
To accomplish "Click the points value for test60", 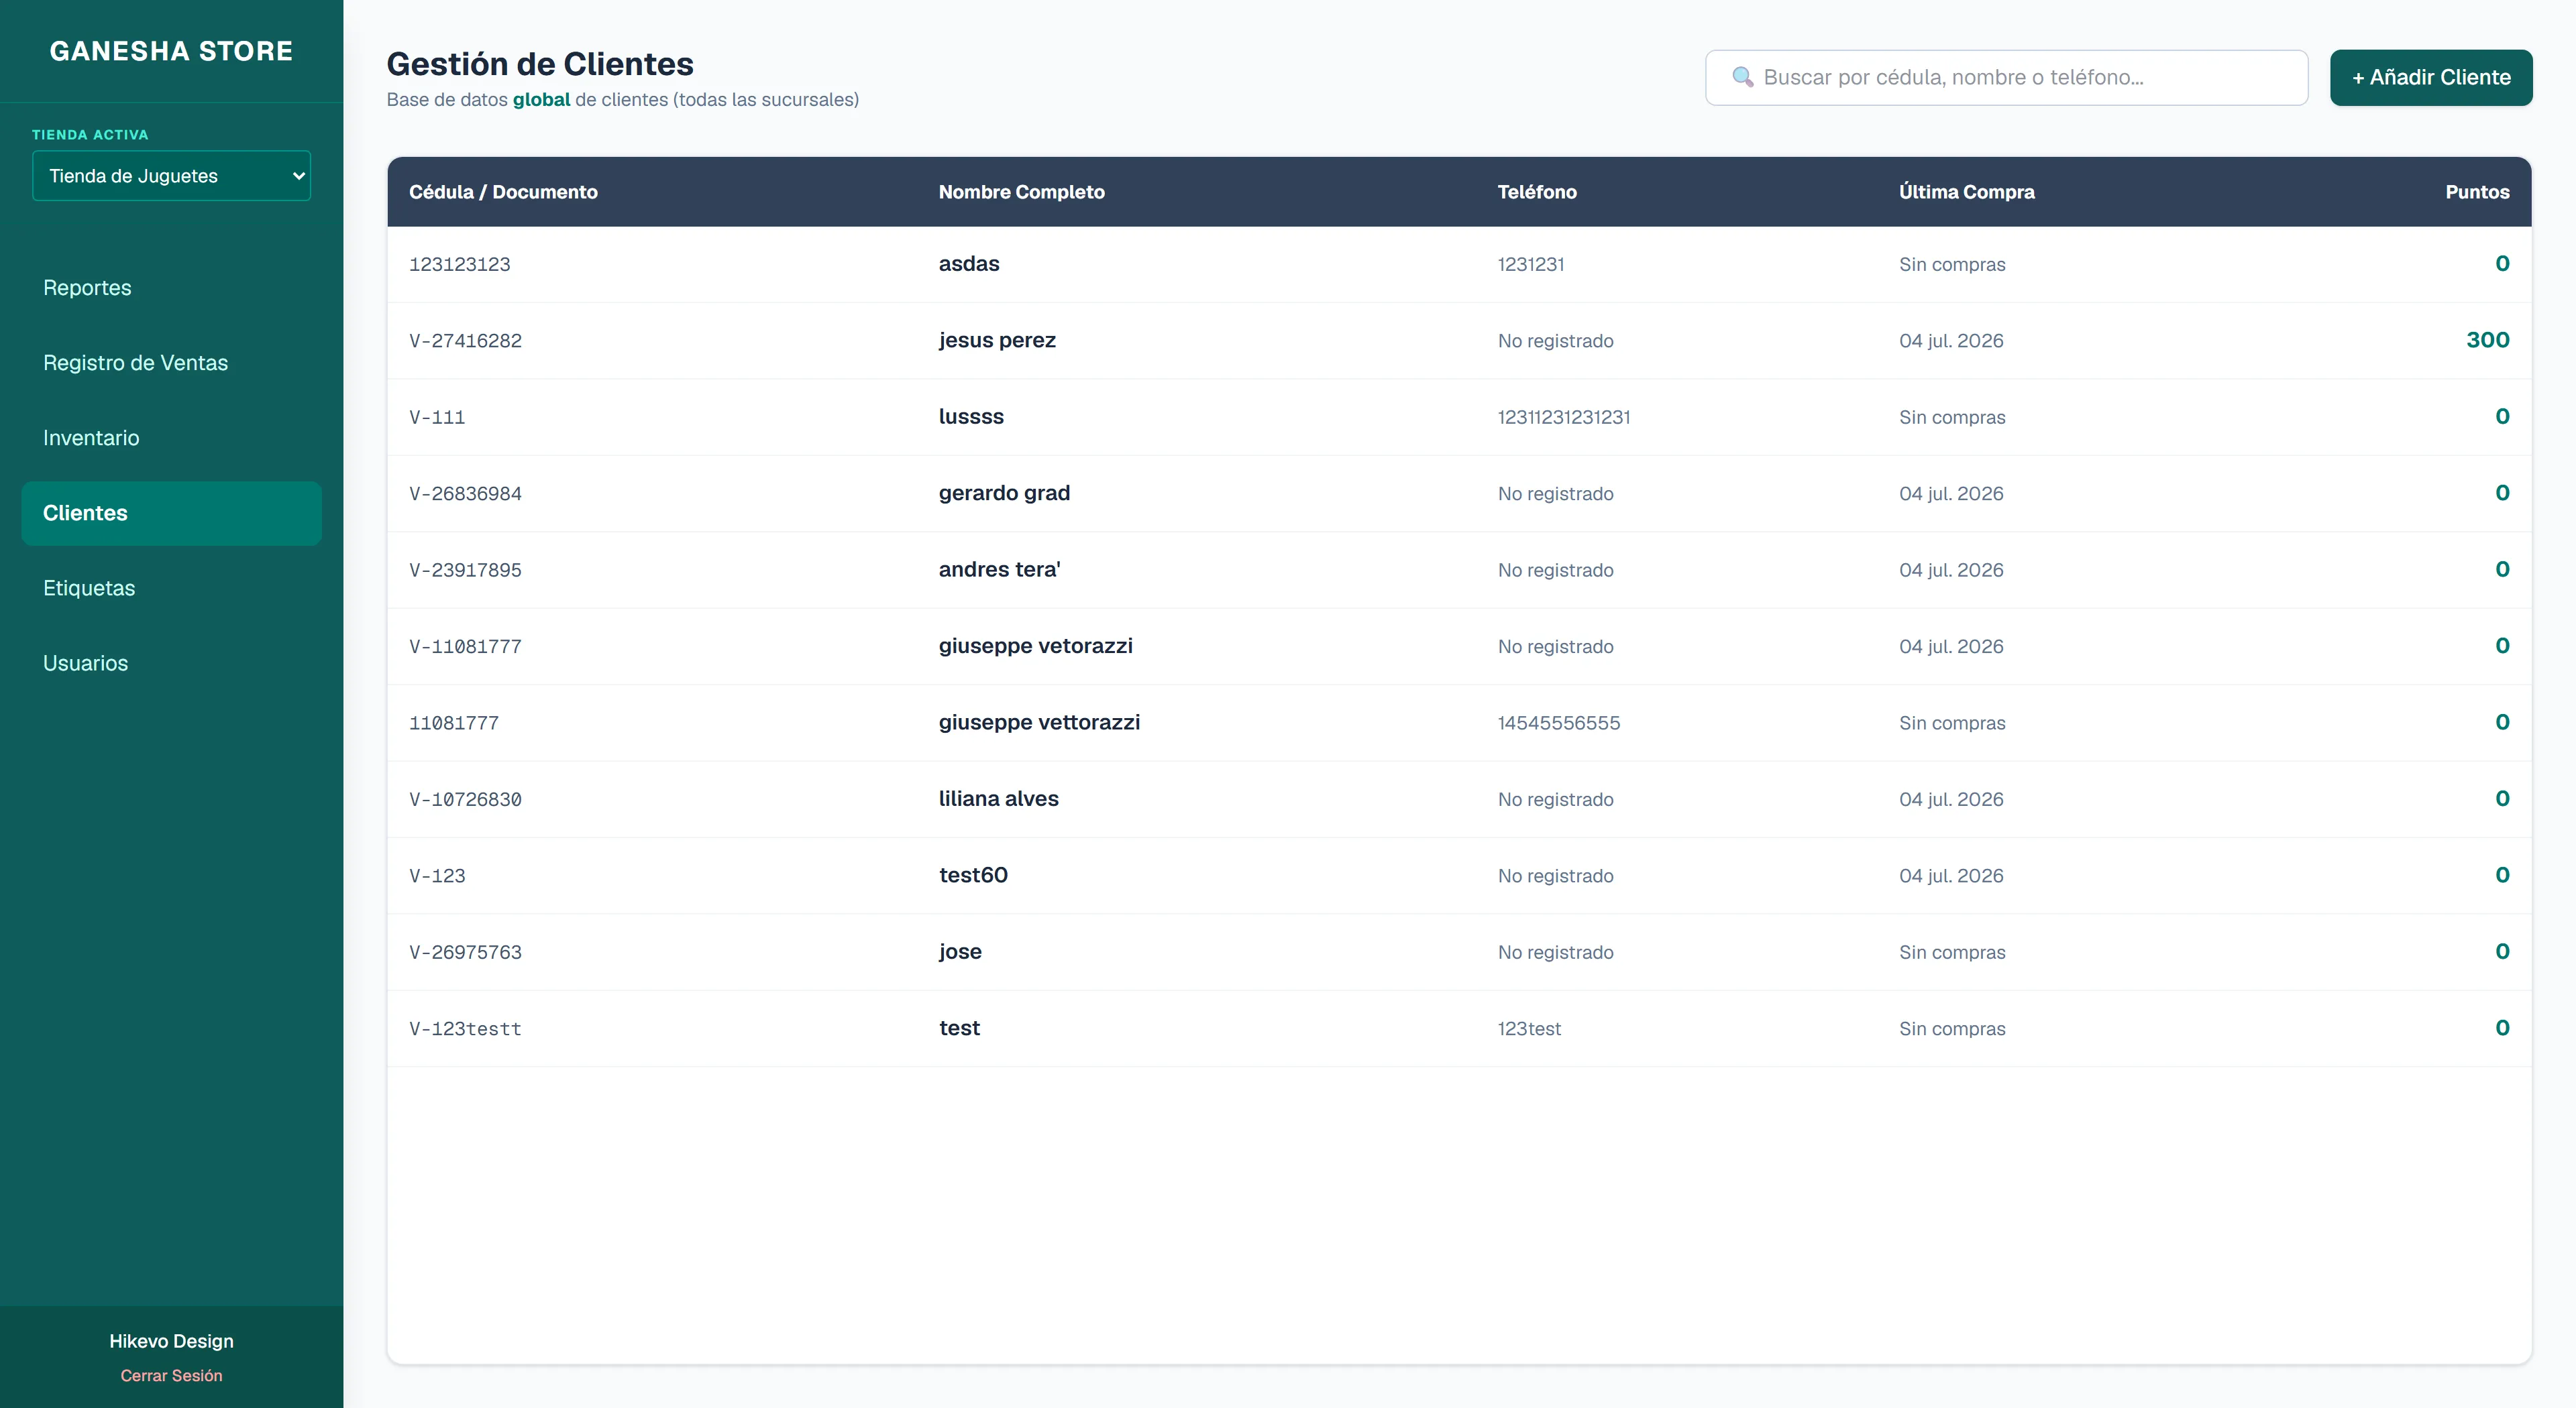I will click(2502, 876).
